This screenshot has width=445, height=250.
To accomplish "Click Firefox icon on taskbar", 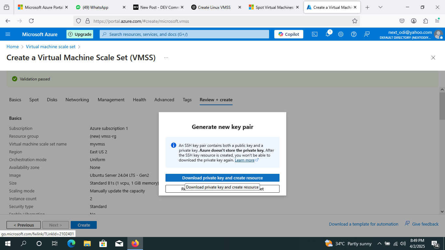I will tap(135, 243).
